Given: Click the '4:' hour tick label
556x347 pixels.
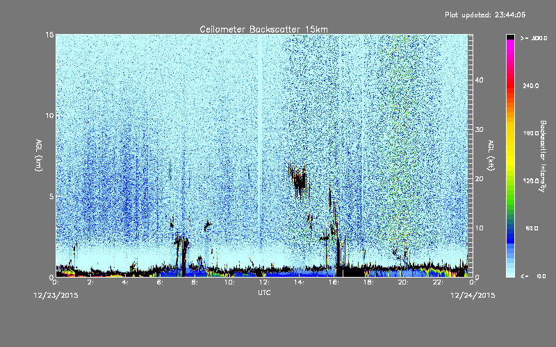Looking at the screenshot, I should [125, 282].
